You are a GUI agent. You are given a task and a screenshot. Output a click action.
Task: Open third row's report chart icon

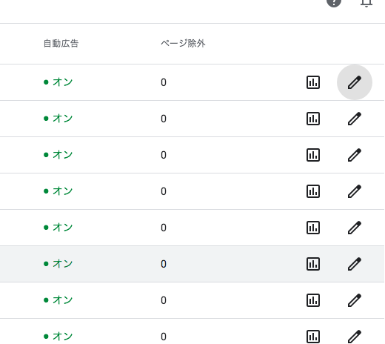click(313, 155)
